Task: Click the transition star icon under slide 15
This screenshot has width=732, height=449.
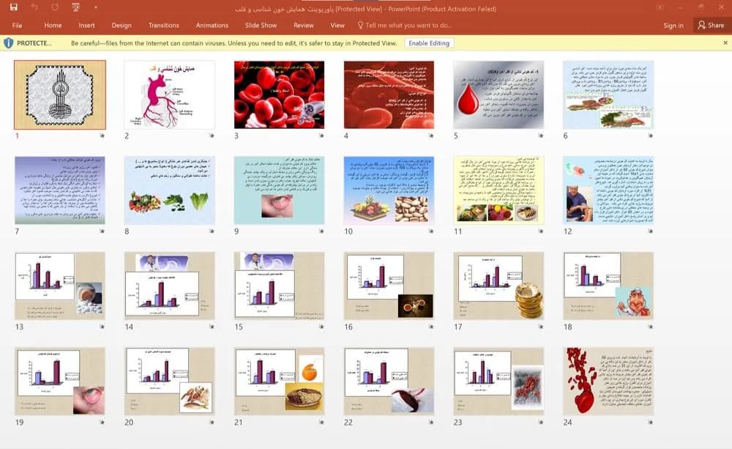Action: (321, 327)
